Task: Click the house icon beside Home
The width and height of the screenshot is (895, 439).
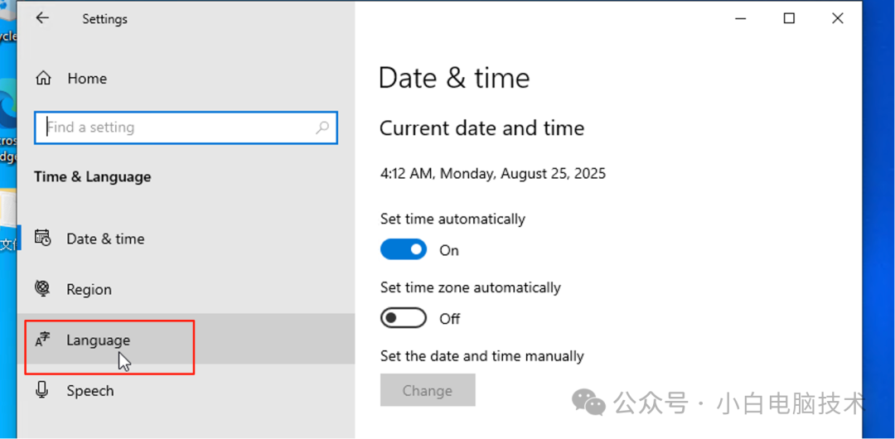Action: click(x=43, y=78)
